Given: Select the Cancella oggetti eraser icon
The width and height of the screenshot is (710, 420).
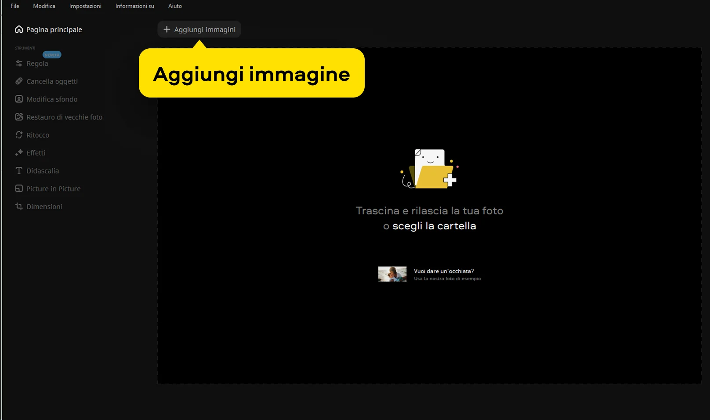Looking at the screenshot, I should [19, 81].
